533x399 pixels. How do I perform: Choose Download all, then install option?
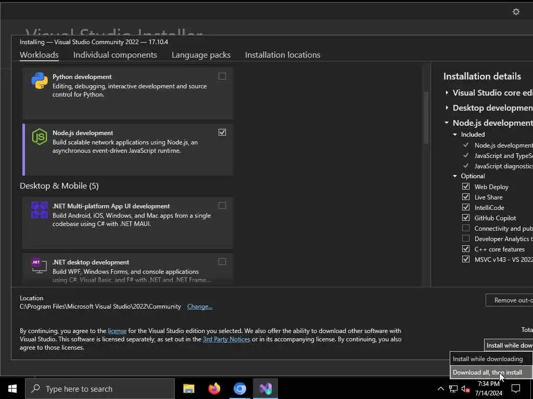[491, 372]
